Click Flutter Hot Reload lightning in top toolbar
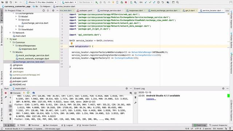 [113, 3]
